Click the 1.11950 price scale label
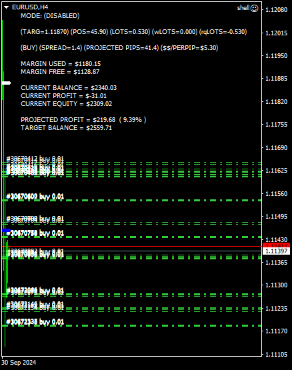Viewport: 292px width, 370px height. click(277, 56)
